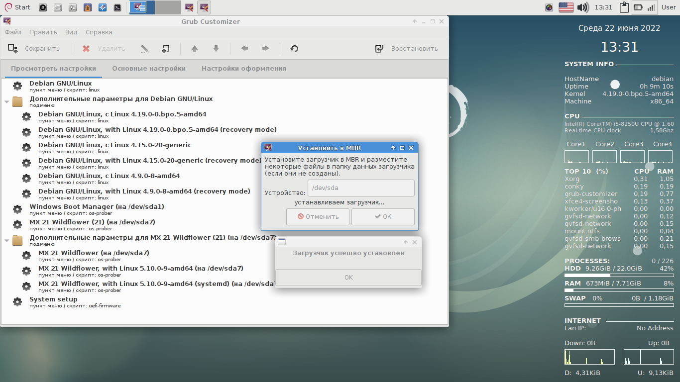The width and height of the screenshot is (680, 382).
Task: Move selected entry down with down arrow
Action: (x=216, y=49)
